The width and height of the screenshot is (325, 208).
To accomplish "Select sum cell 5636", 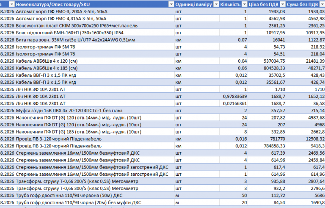I will pyautogui.click(x=306, y=195).
